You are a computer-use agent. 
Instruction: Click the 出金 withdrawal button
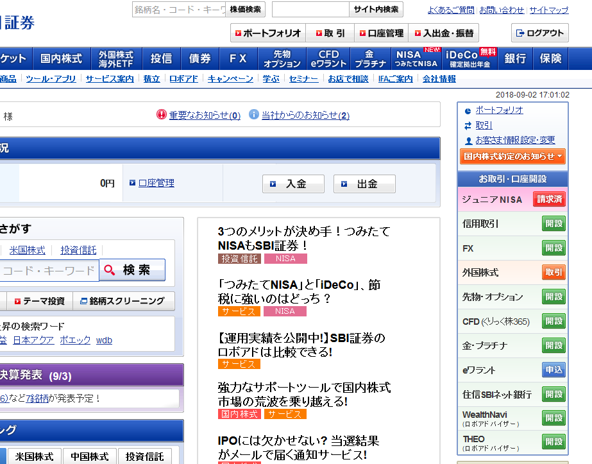[364, 184]
